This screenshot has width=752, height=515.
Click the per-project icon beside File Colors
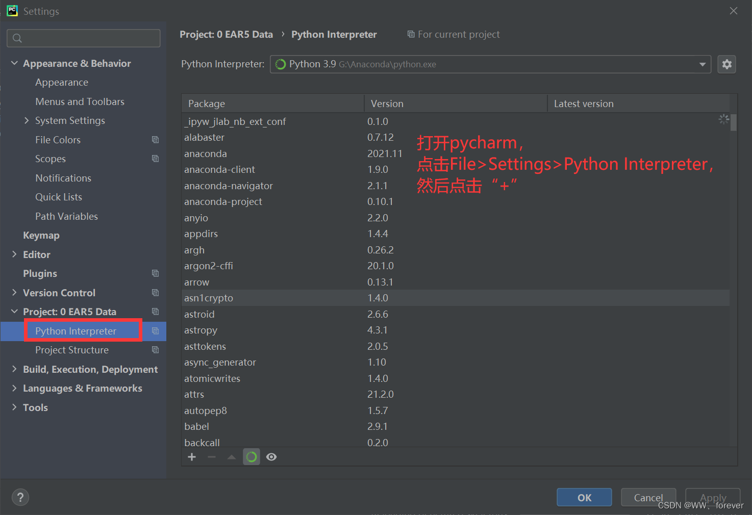click(x=156, y=140)
